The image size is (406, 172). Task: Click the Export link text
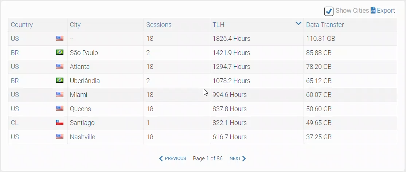386,11
